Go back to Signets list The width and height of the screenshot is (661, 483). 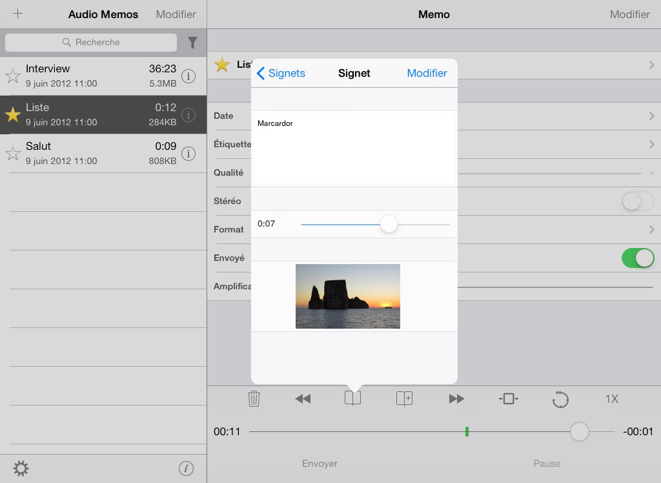[281, 73]
